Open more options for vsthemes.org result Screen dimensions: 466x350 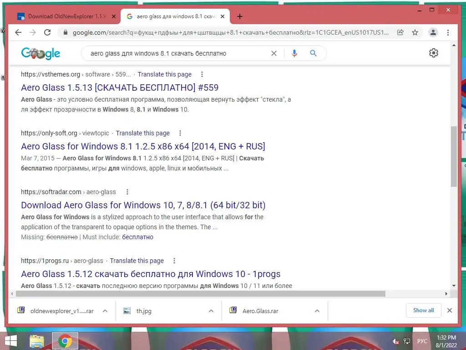point(202,74)
